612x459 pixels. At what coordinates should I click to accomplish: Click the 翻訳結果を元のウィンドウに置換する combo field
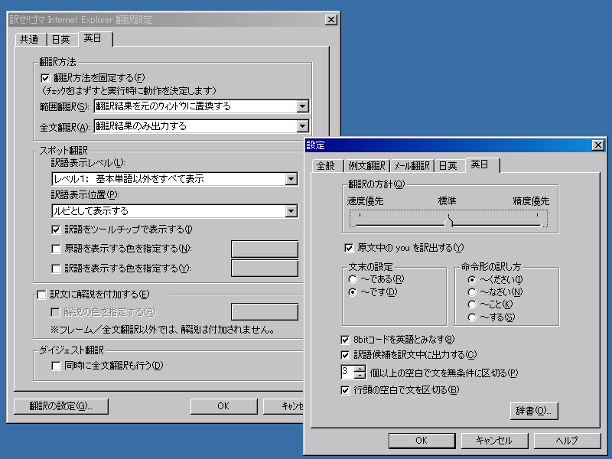tap(201, 106)
